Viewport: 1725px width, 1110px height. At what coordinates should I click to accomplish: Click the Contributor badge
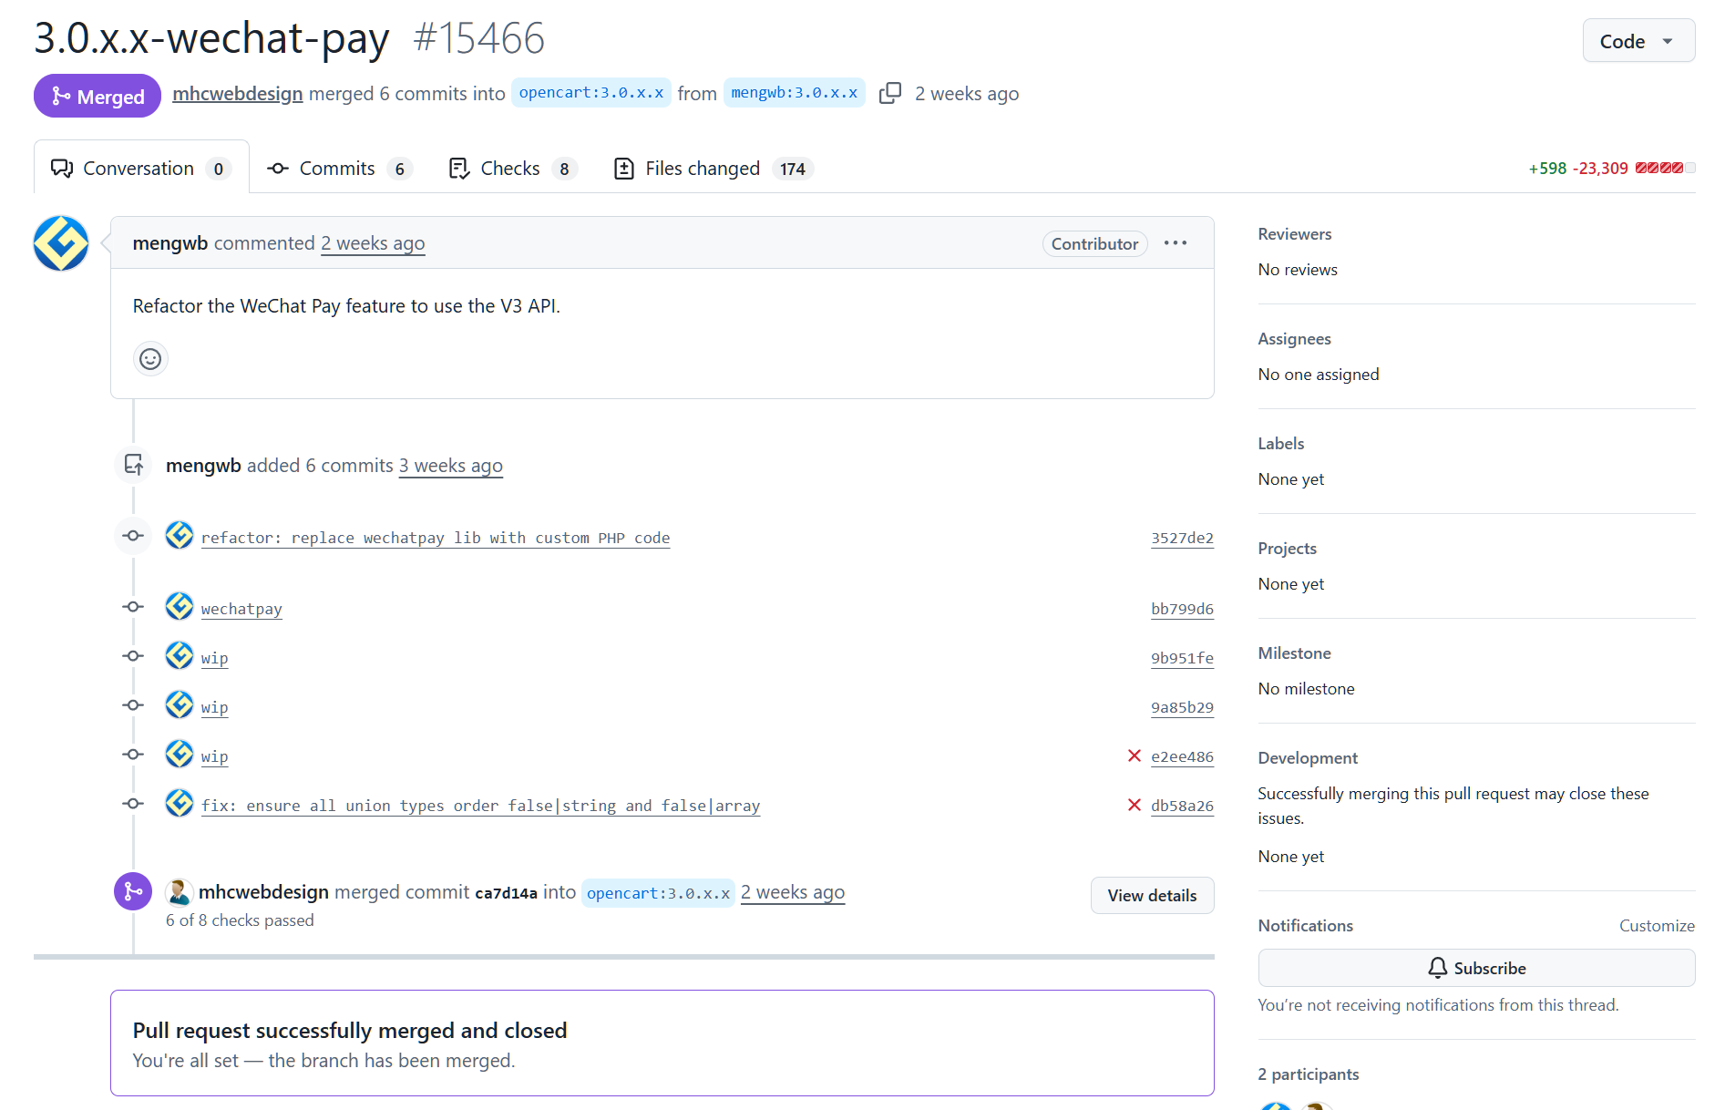[1094, 243]
